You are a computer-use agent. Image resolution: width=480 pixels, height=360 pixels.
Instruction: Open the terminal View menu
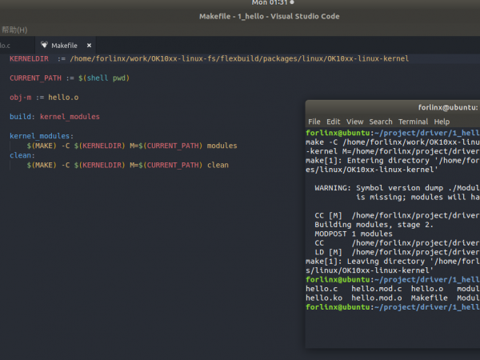pyautogui.click(x=355, y=122)
